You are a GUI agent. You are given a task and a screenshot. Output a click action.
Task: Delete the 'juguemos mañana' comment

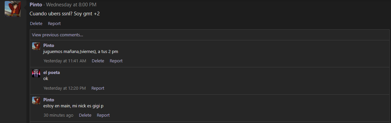98,61
